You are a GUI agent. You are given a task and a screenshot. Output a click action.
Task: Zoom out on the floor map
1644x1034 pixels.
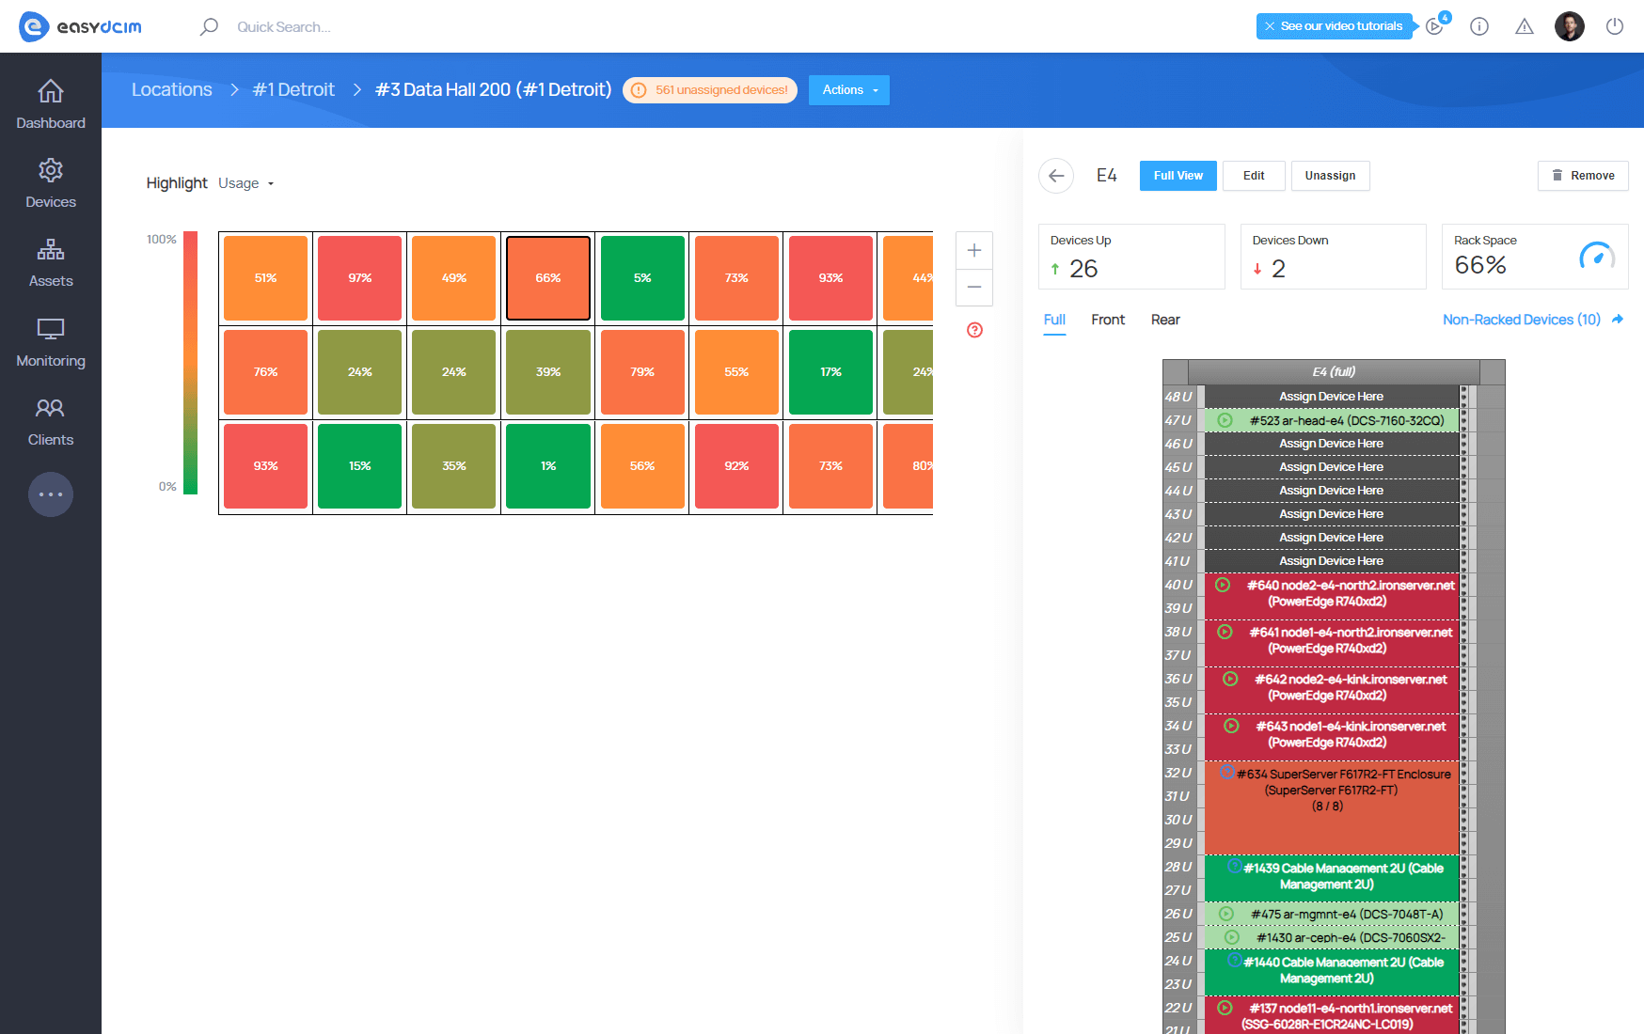pos(974,288)
